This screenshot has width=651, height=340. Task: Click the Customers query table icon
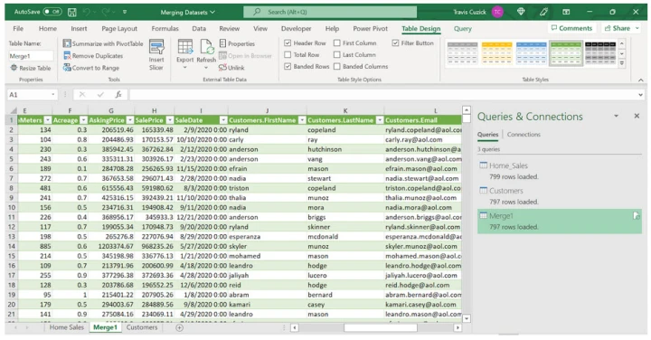(483, 191)
